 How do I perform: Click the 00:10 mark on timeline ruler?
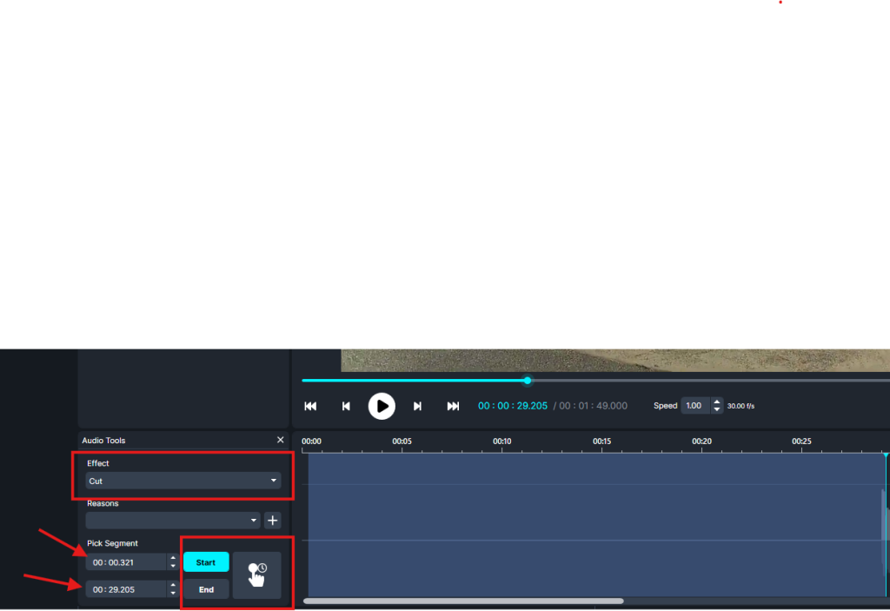point(501,442)
